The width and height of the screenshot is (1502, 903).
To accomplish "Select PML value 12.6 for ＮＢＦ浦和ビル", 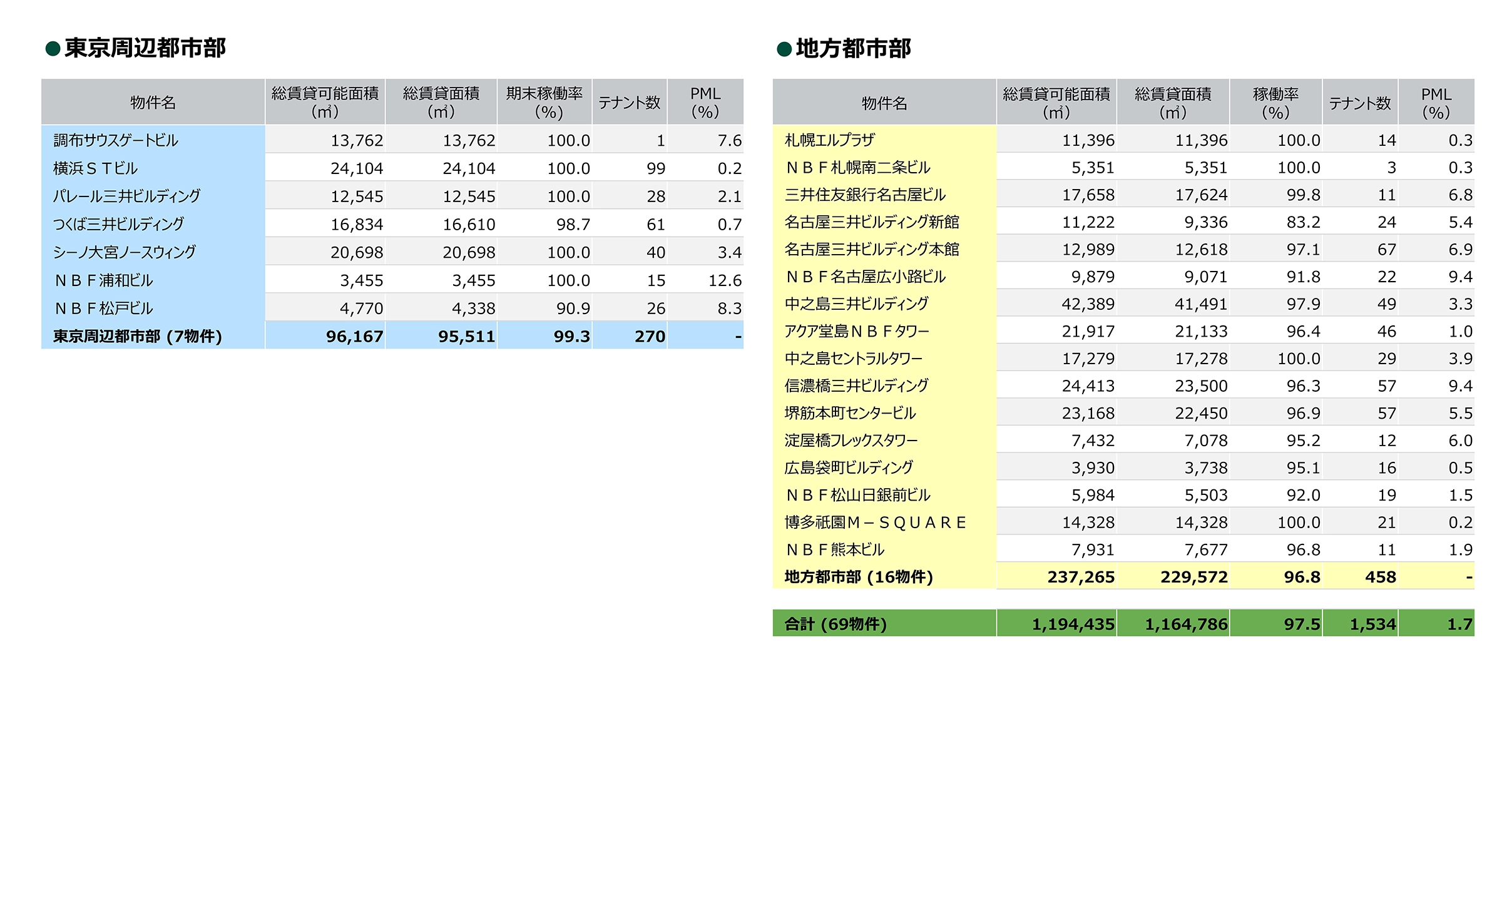I will pos(725,280).
